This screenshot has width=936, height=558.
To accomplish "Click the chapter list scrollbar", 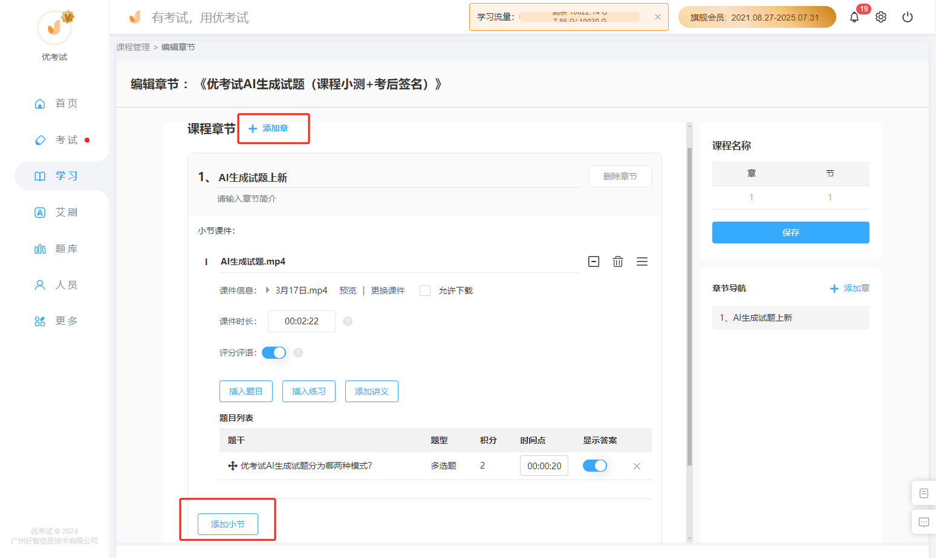I will pyautogui.click(x=689, y=306).
